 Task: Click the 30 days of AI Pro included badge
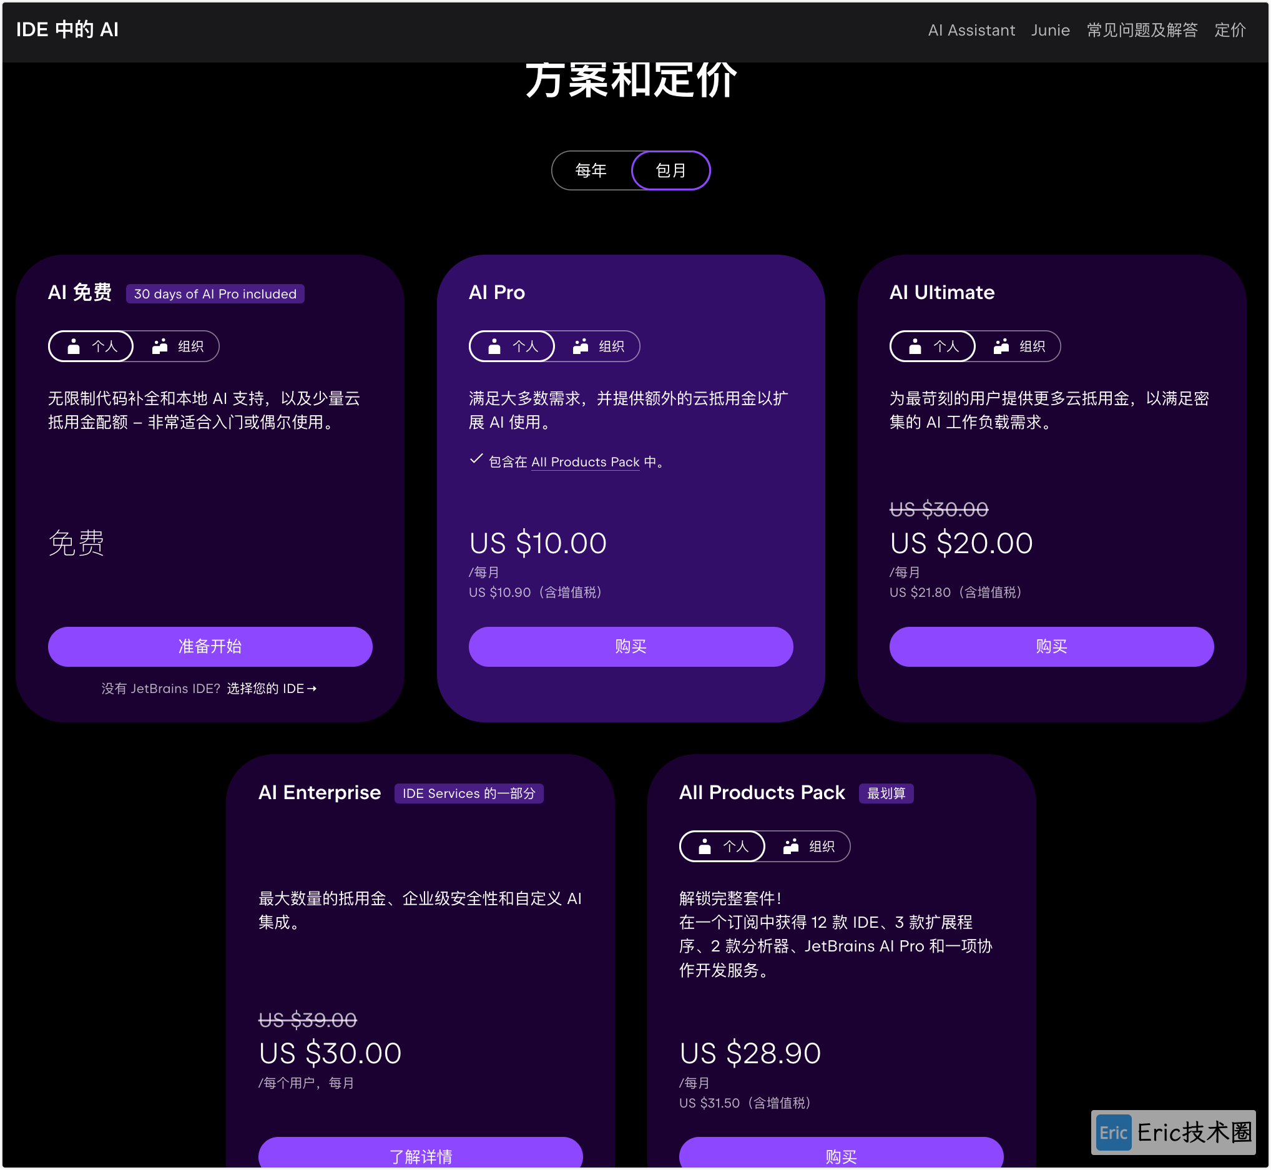215,294
